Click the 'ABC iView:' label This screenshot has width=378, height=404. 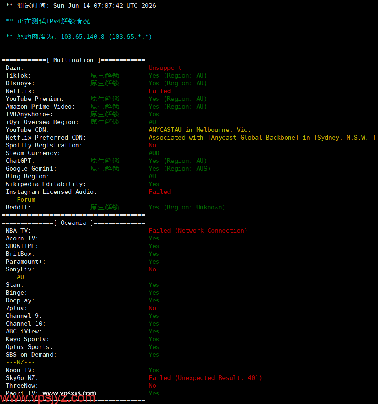tap(24, 331)
